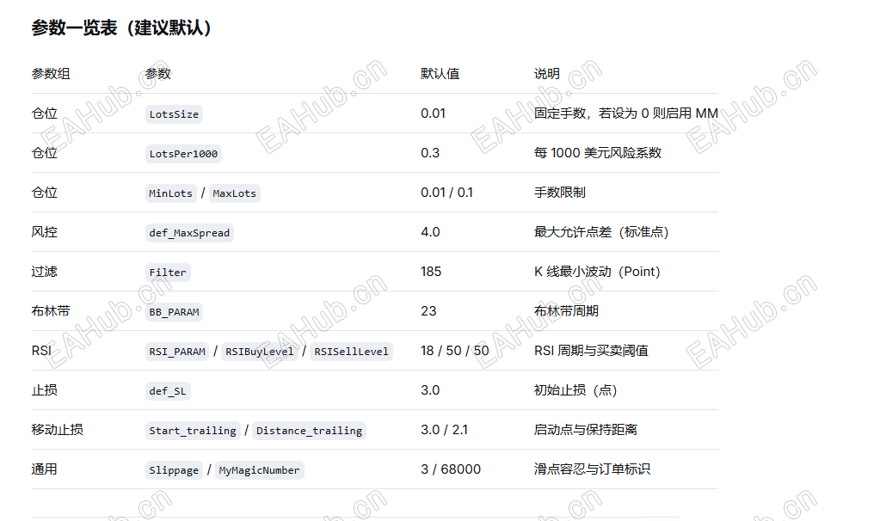Click description 固定手数，若设为 0 则启用 MM

[x=626, y=113]
